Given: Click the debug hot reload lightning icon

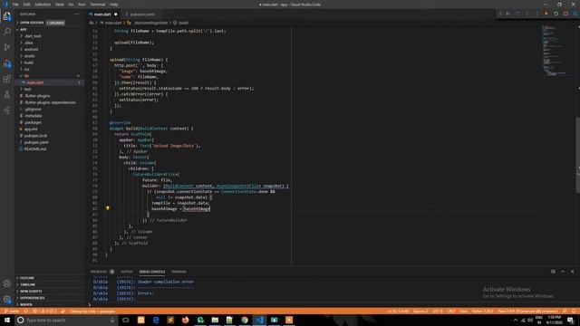Looking at the screenshot, I should click(x=546, y=14).
